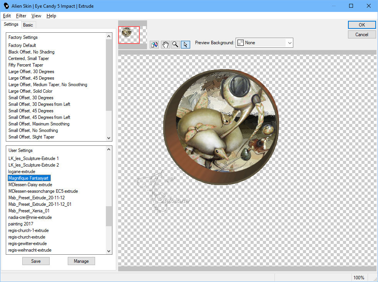This screenshot has width=378, height=282.
Task: Select regis-gewitter-extrude user setting
Action: [x=27, y=244]
